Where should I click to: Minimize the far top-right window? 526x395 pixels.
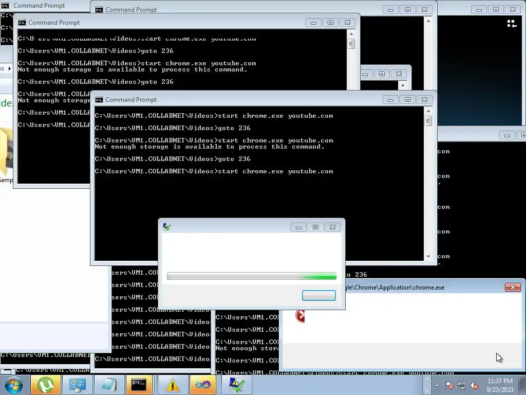click(x=479, y=10)
